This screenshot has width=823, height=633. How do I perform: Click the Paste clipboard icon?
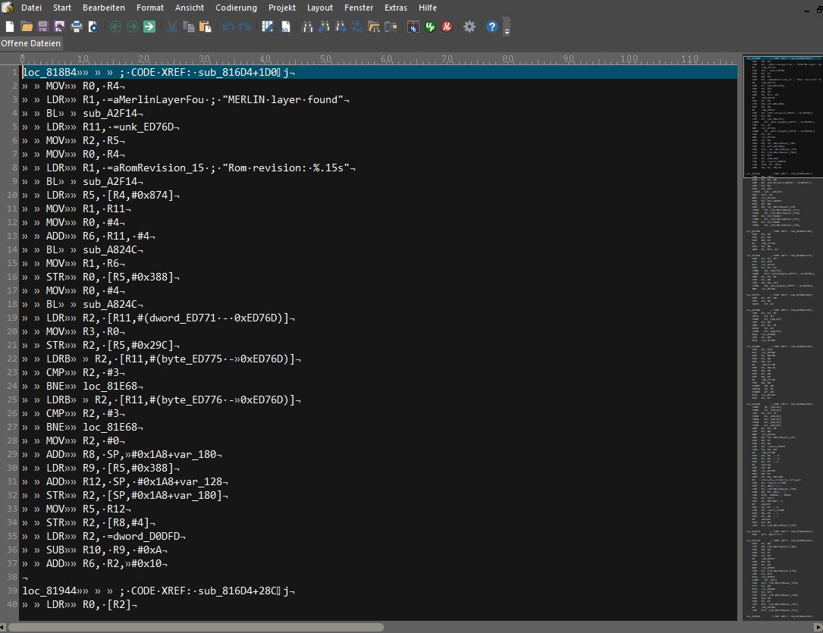click(205, 27)
